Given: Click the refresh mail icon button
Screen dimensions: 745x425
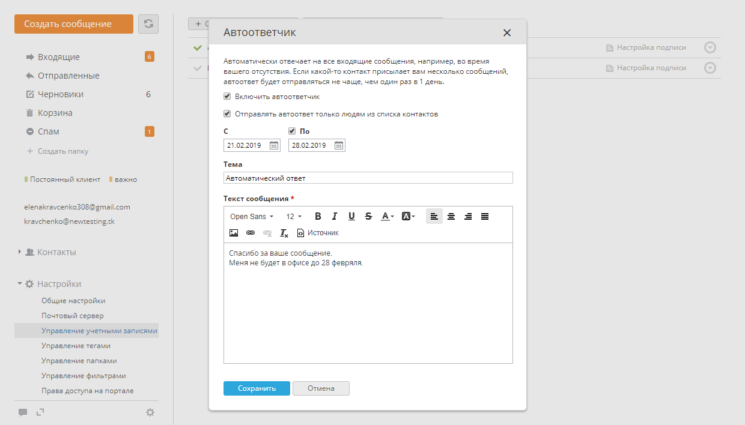Looking at the screenshot, I should [x=148, y=24].
